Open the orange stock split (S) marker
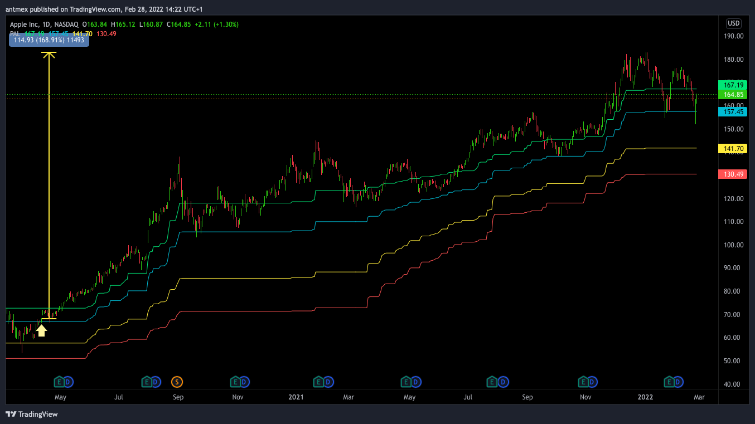 [177, 382]
